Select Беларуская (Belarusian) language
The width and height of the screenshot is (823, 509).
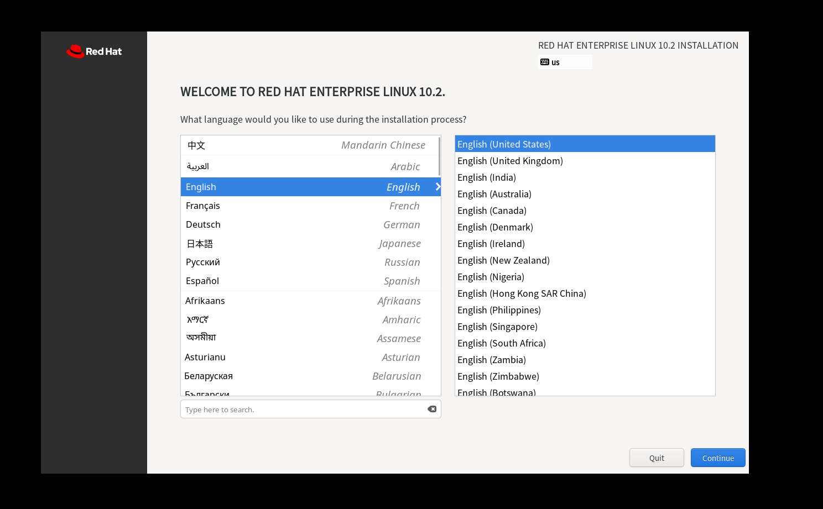(311, 376)
